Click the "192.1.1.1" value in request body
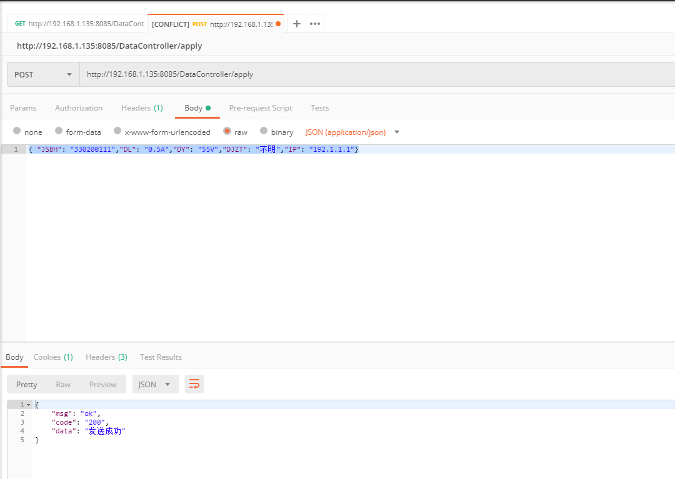This screenshot has height=479, width=675. [x=332, y=149]
